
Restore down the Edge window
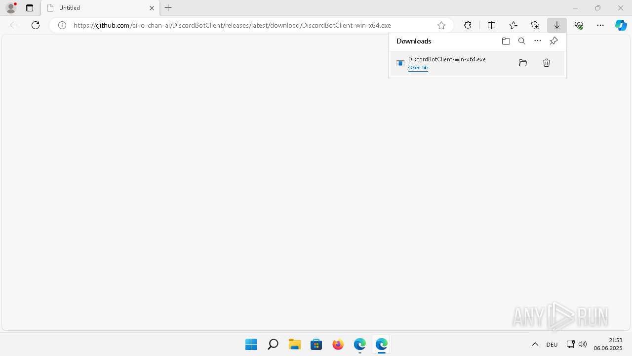pyautogui.click(x=598, y=8)
